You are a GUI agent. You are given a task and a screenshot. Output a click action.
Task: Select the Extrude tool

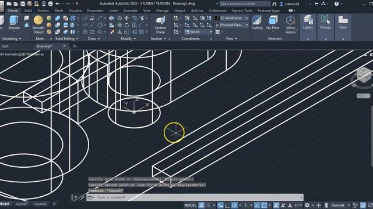tap(14, 23)
